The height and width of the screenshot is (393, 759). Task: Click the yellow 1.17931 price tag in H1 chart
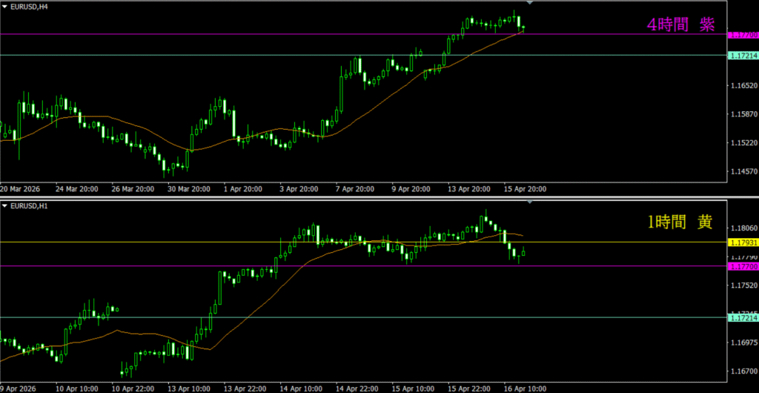pos(743,242)
